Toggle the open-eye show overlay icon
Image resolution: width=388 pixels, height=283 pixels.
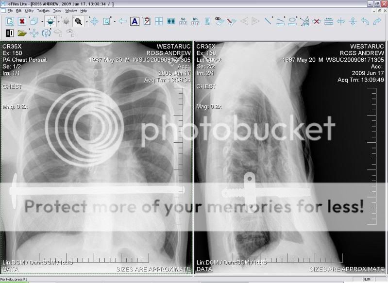pyautogui.click(x=70, y=33)
